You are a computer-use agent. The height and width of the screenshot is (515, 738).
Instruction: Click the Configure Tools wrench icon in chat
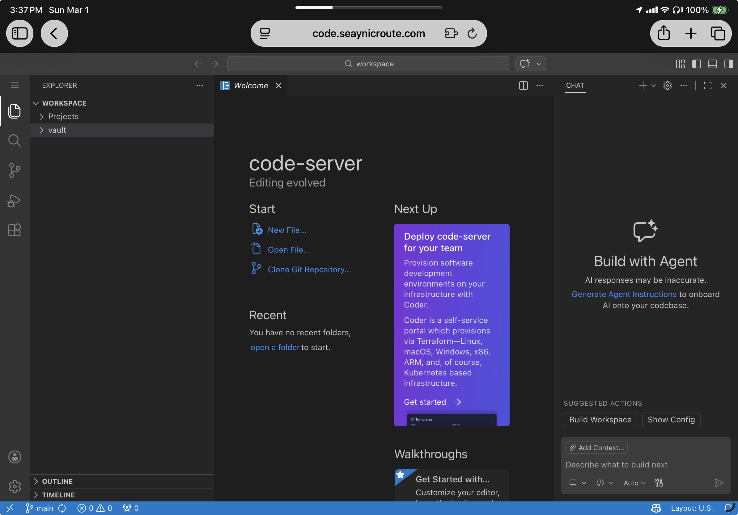pyautogui.click(x=659, y=483)
